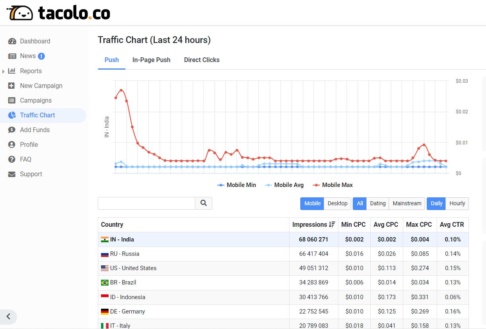The image size is (486, 329).
Task: Click the search magnifier button
Action: pos(204,203)
